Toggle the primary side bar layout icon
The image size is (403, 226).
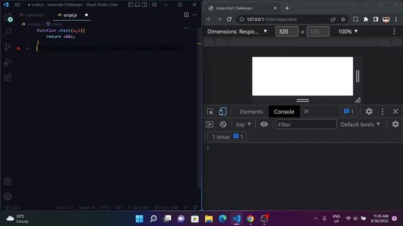[x=130, y=4]
